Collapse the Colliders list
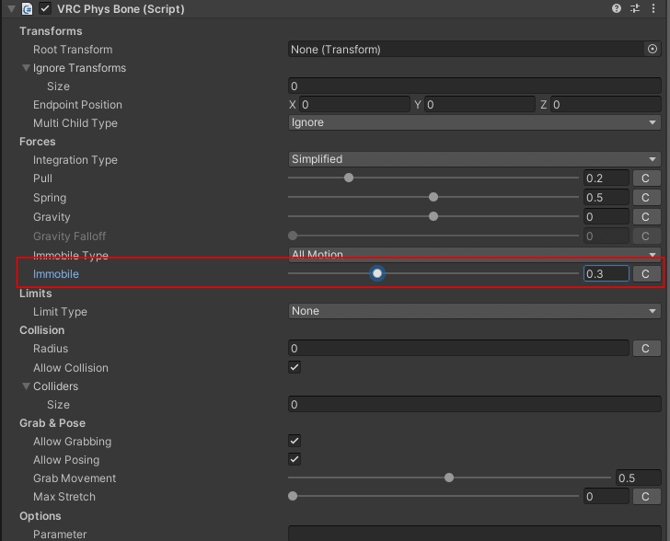Screen dimensions: 670x541 26,386
